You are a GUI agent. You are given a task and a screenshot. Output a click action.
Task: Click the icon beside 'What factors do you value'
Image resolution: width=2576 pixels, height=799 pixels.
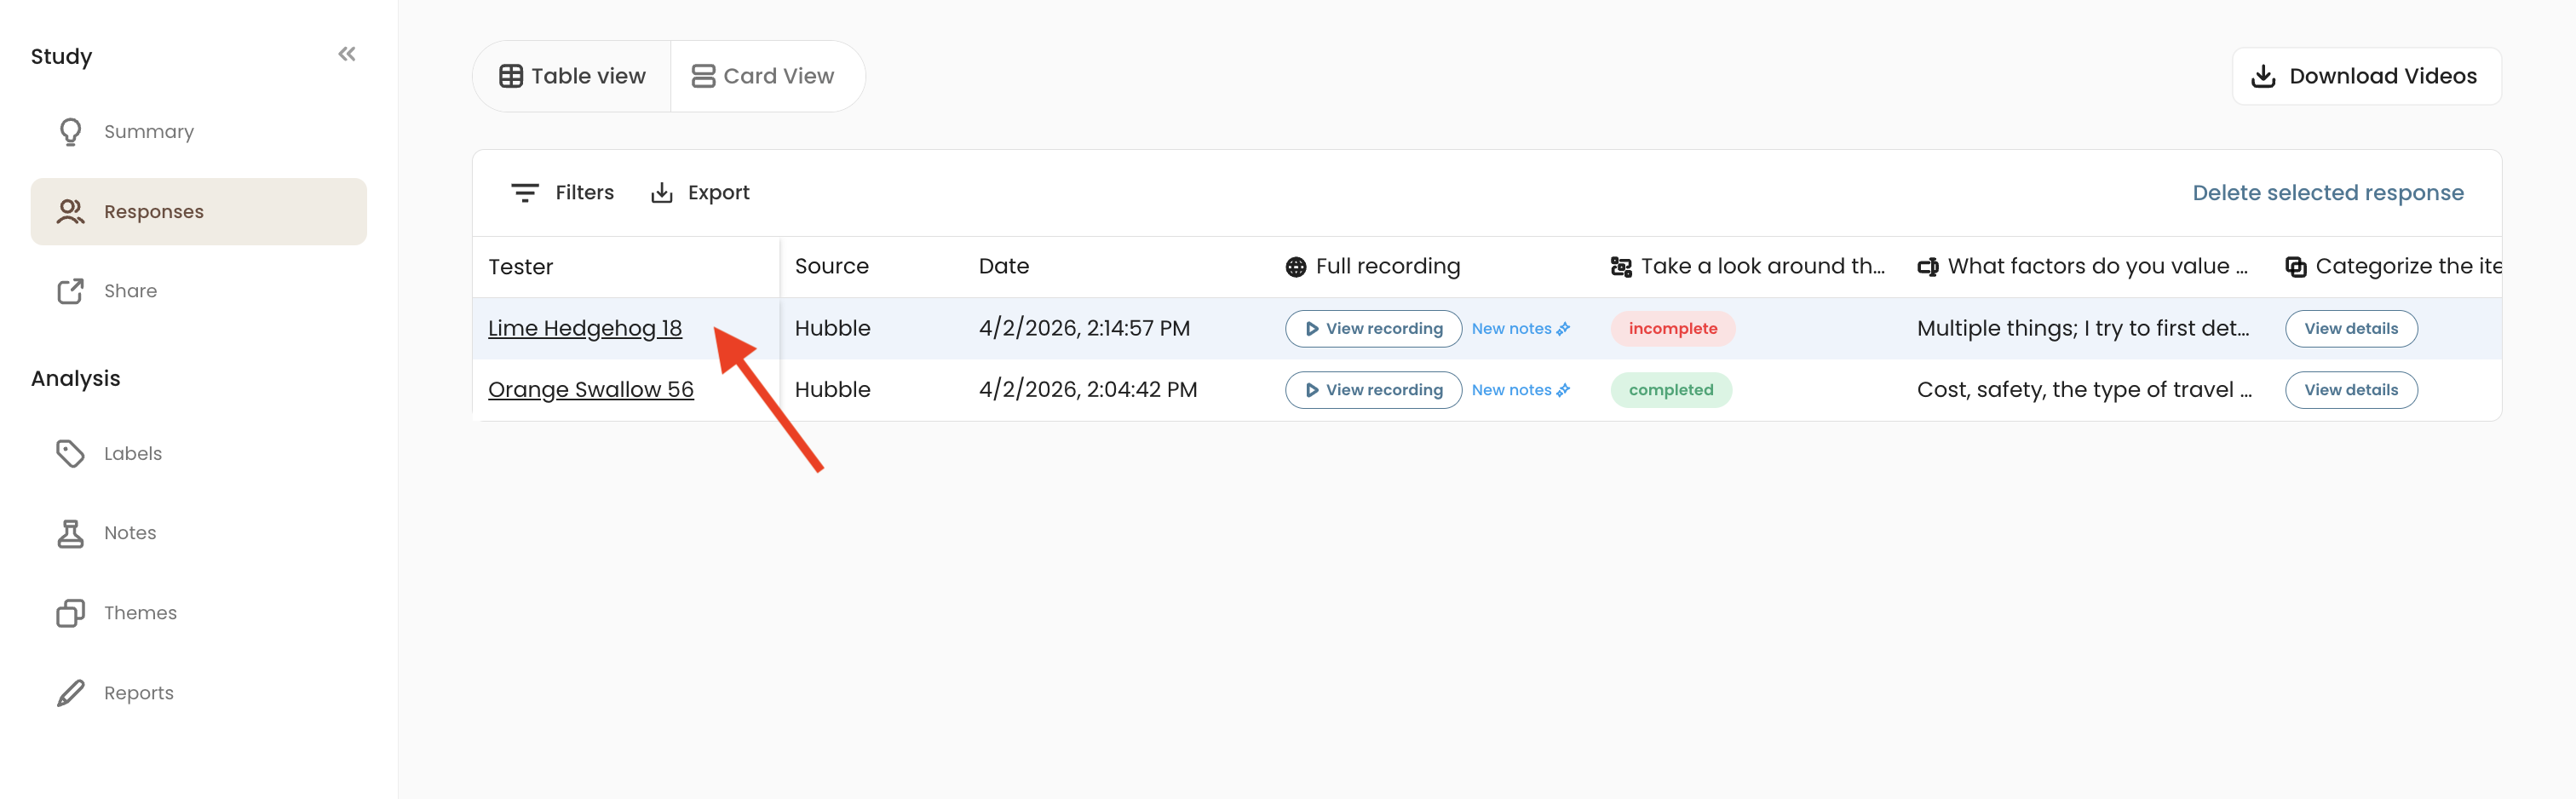(x=1928, y=267)
